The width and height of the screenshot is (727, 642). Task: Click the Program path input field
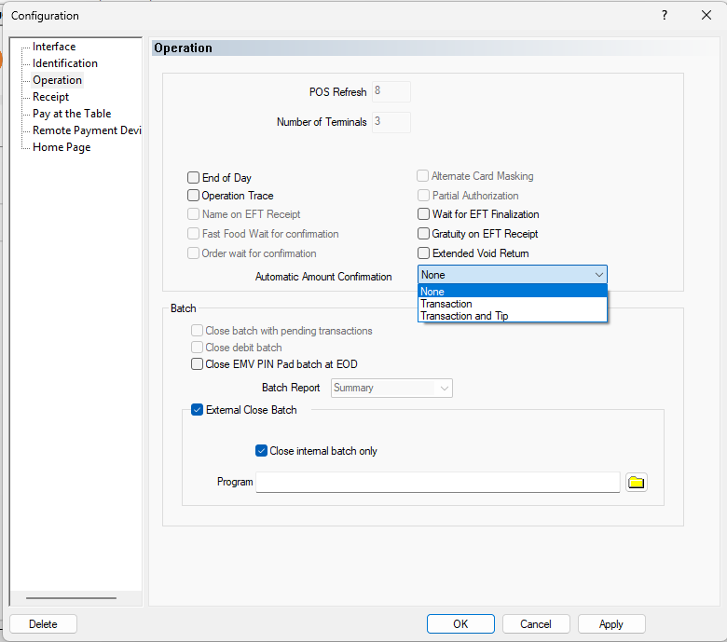pyautogui.click(x=437, y=482)
